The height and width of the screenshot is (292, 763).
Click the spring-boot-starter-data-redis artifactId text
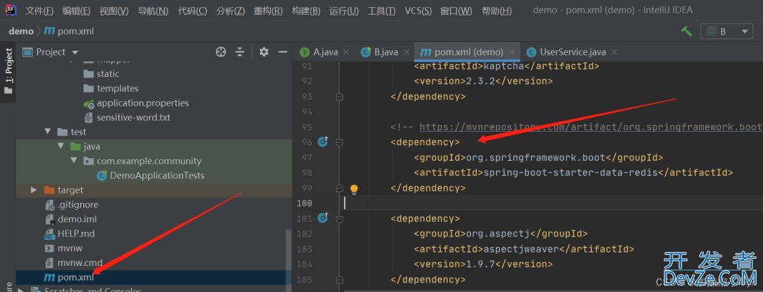(x=571, y=173)
